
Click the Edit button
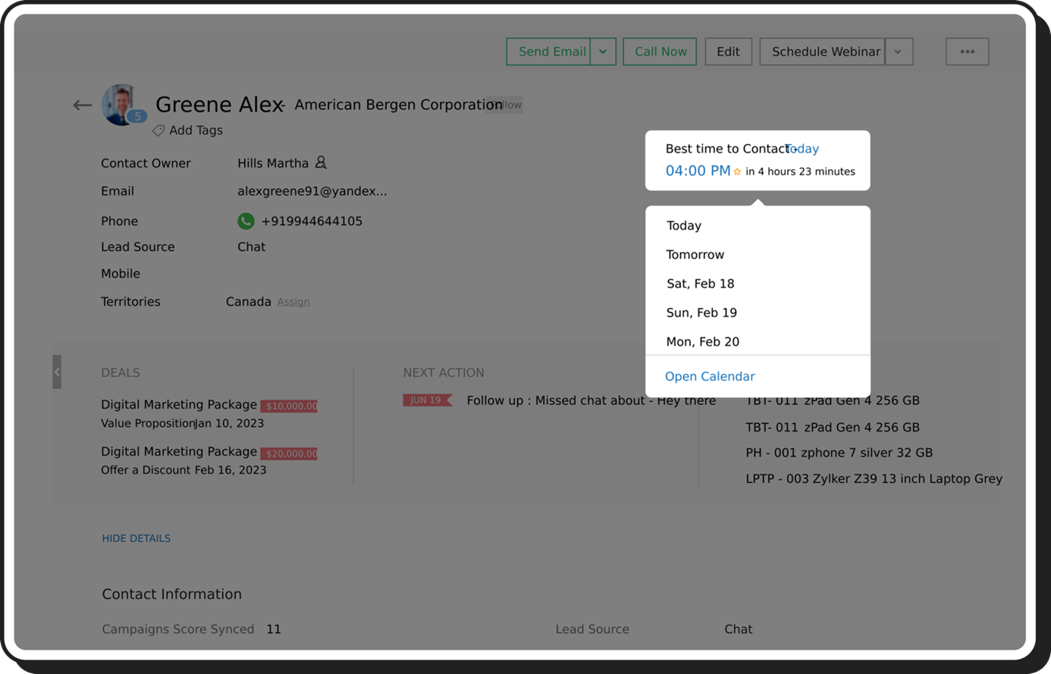coord(728,52)
